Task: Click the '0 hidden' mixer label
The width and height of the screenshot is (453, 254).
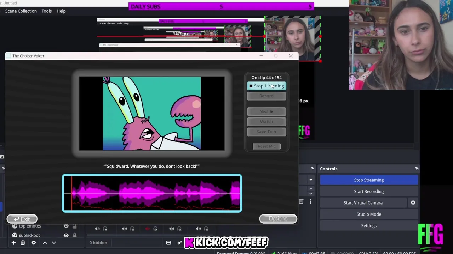Action: (98, 243)
